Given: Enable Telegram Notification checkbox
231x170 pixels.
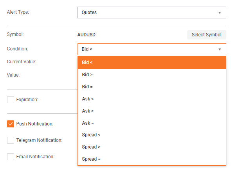Looking at the screenshot, I should [11, 140].
